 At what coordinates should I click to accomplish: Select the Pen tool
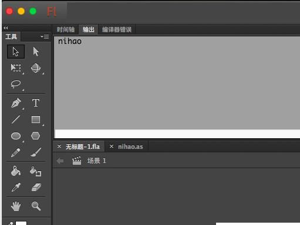point(16,103)
